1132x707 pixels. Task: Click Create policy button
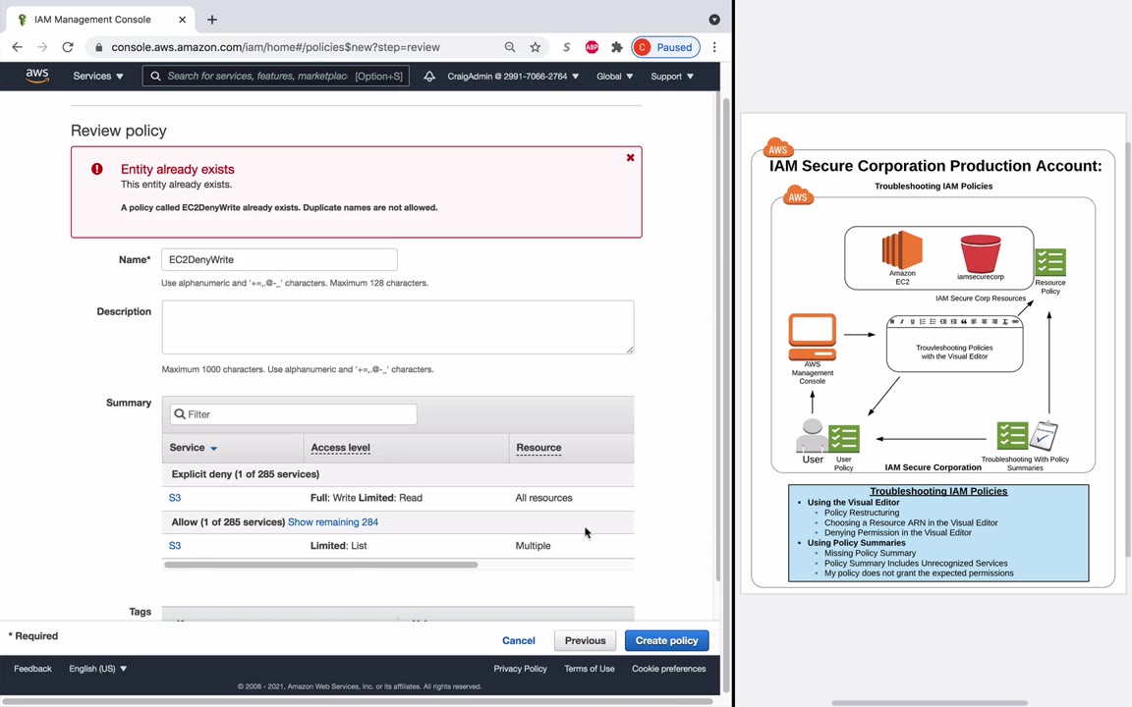666,640
